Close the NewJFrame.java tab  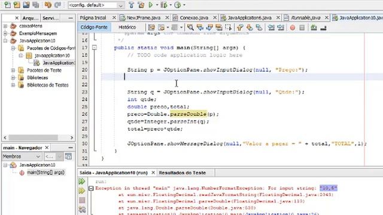[167, 18]
